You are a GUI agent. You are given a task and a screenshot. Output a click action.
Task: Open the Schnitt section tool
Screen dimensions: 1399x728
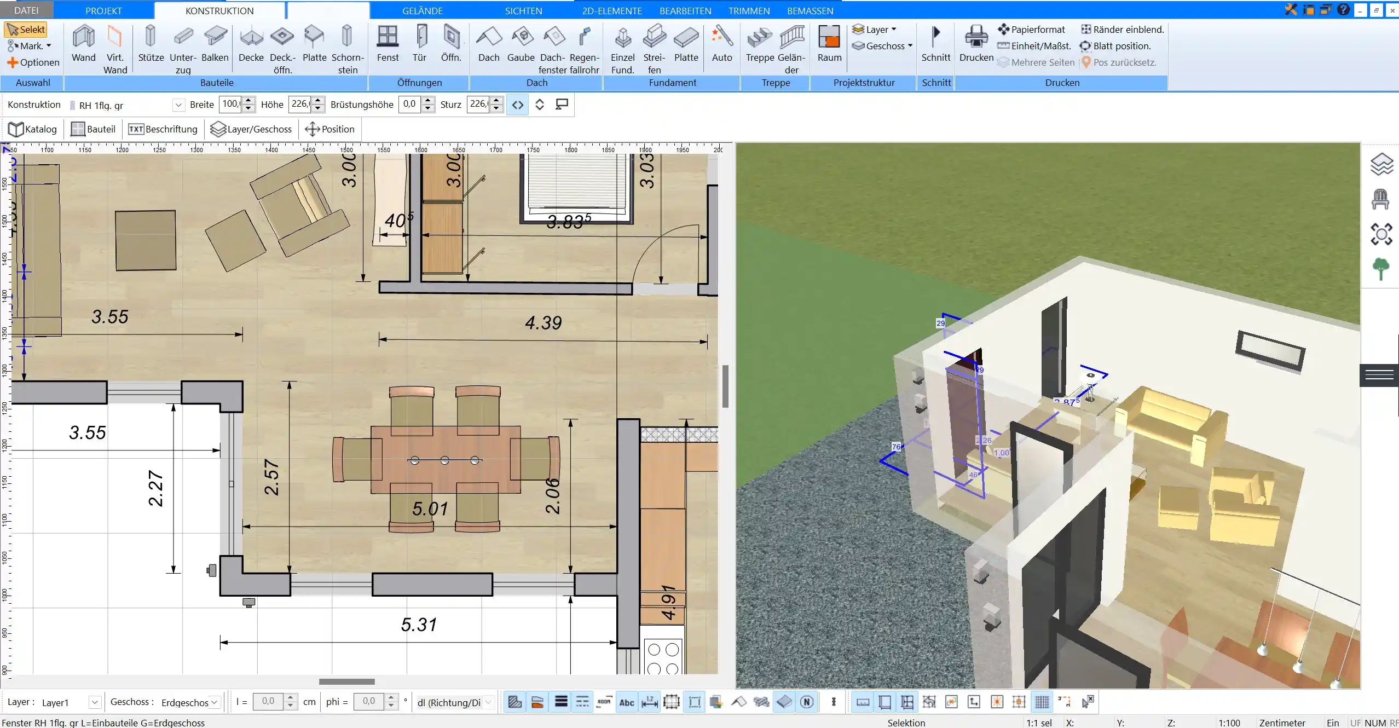[x=936, y=44]
